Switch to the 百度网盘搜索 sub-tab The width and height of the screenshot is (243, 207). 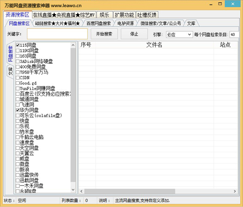pyautogui.click(x=98, y=24)
